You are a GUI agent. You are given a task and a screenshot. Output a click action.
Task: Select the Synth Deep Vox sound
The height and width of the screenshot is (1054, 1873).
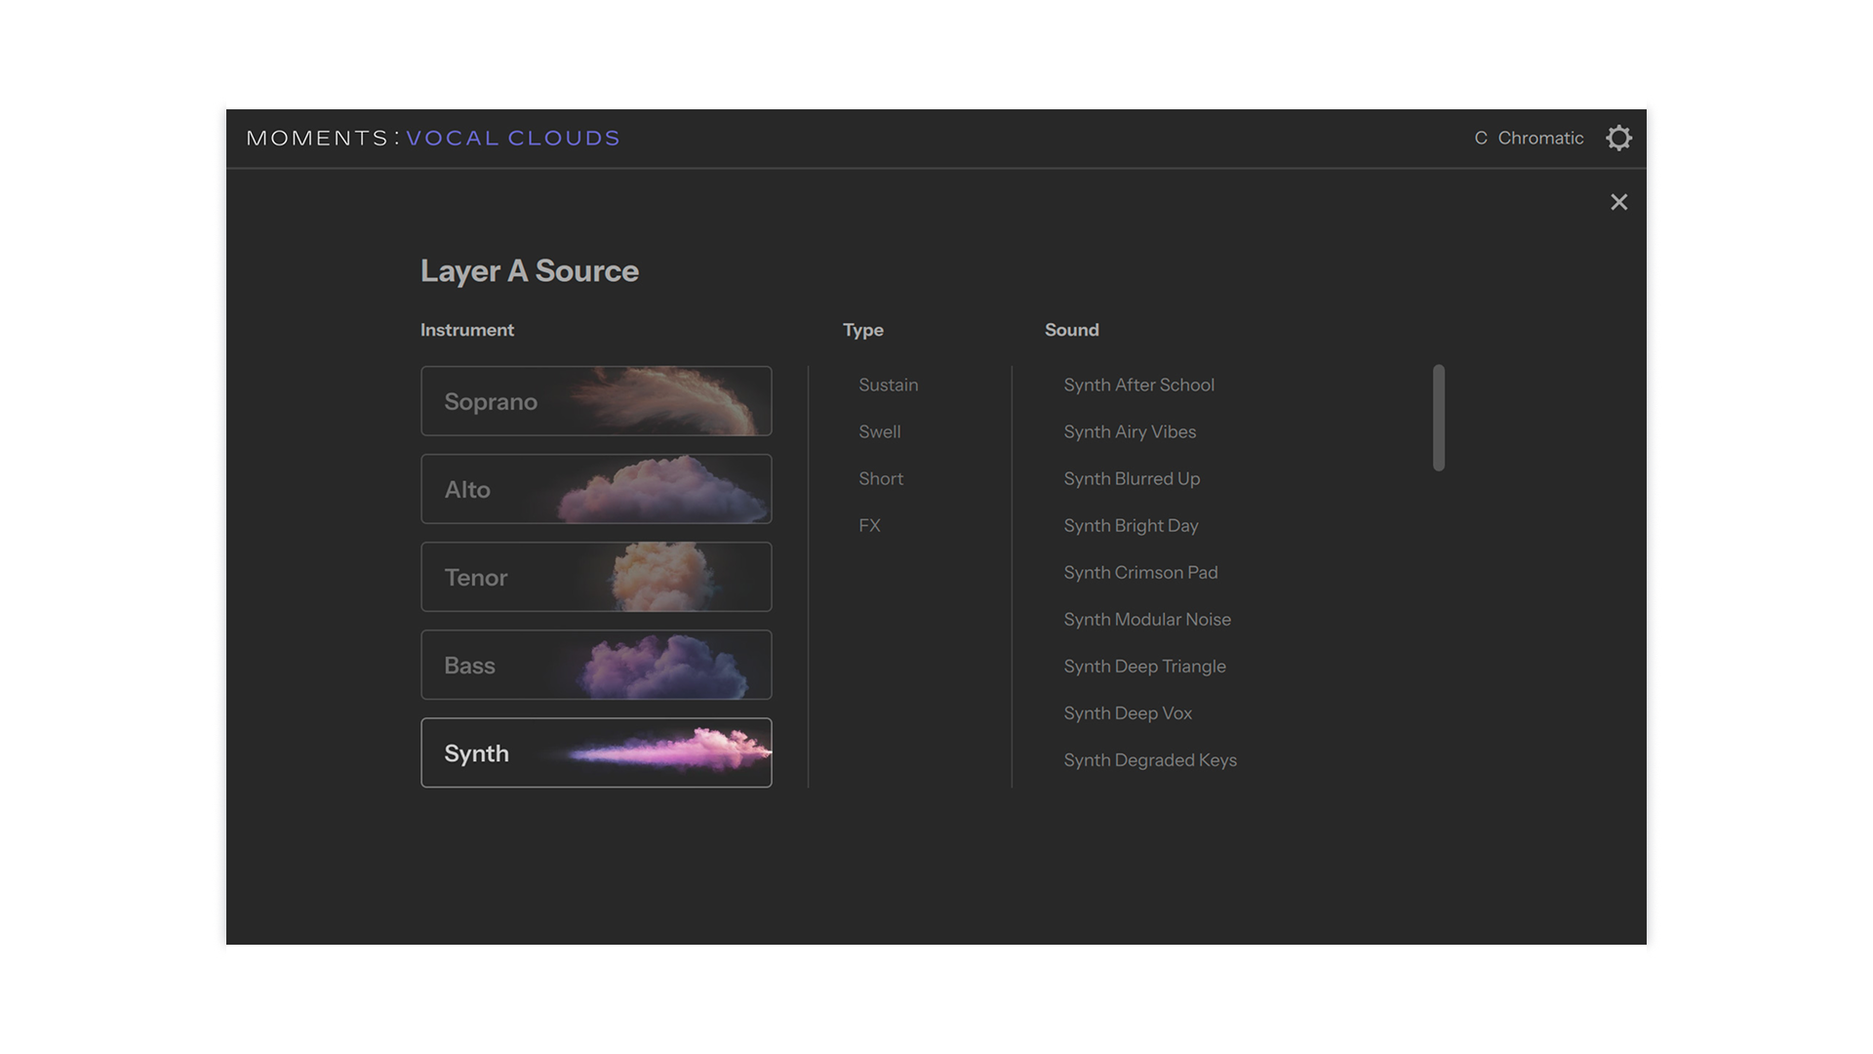tap(1128, 712)
